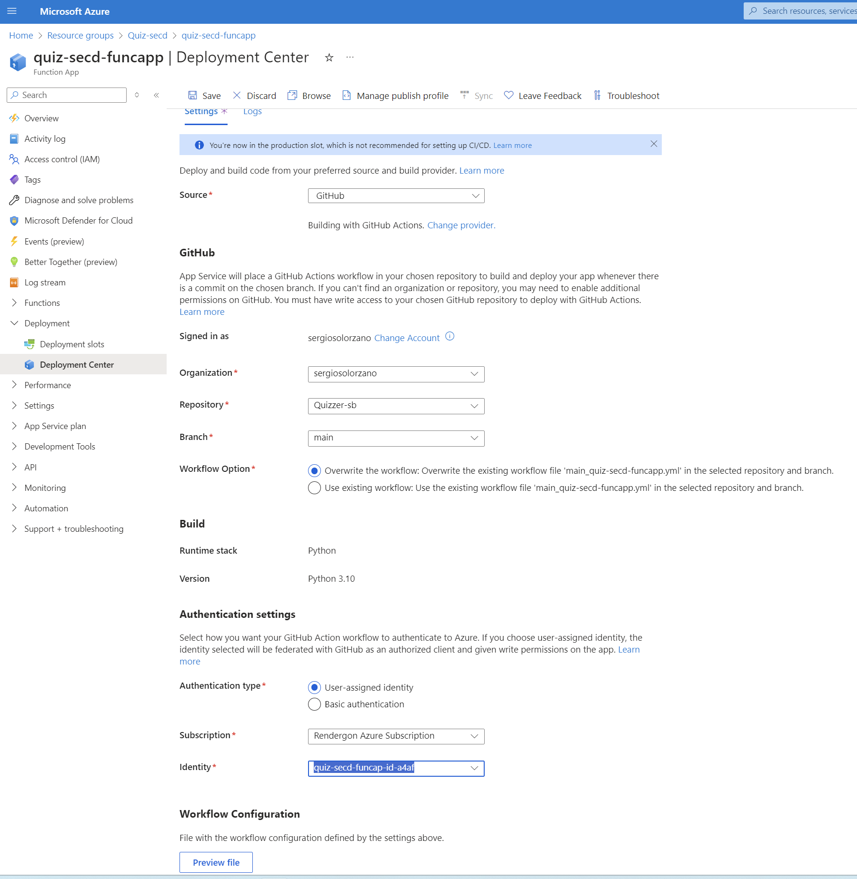Click the Tags icon in sidebar
The image size is (857, 879).
(x=14, y=180)
